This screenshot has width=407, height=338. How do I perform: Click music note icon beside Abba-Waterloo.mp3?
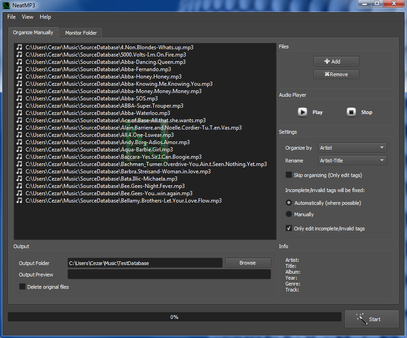tap(19, 113)
